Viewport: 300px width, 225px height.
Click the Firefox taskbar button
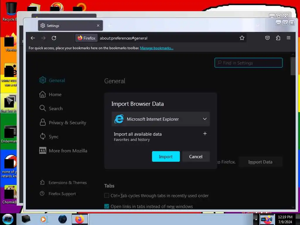80,219
